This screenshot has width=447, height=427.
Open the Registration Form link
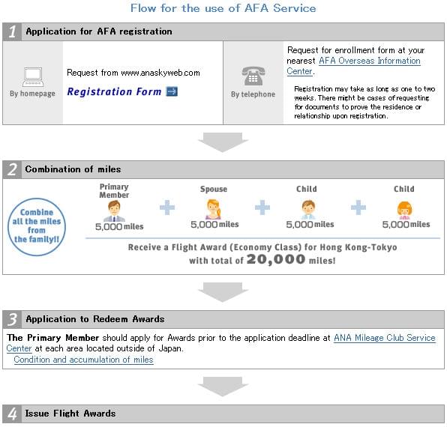click(114, 91)
